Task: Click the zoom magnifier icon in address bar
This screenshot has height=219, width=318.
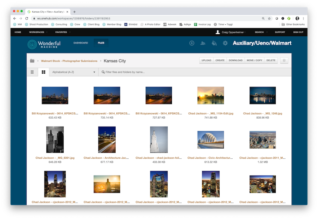Action: (x=263, y=18)
